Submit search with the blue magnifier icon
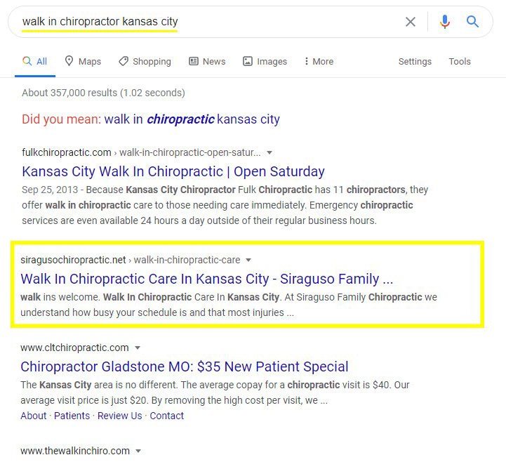 pyautogui.click(x=472, y=22)
